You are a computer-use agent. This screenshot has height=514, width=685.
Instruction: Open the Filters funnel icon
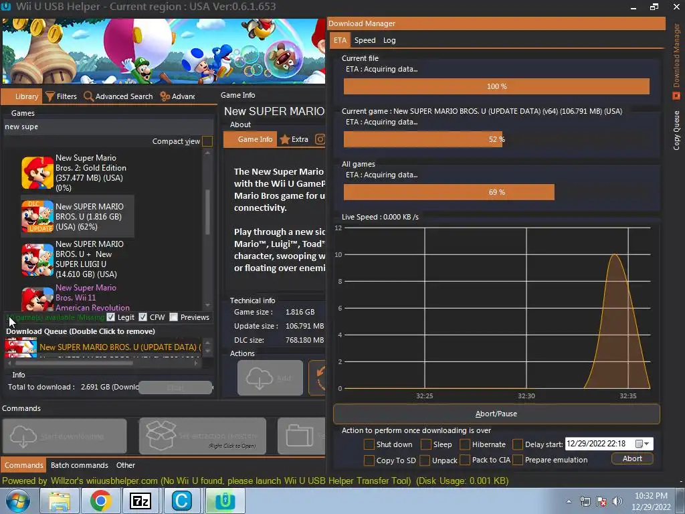tap(50, 96)
